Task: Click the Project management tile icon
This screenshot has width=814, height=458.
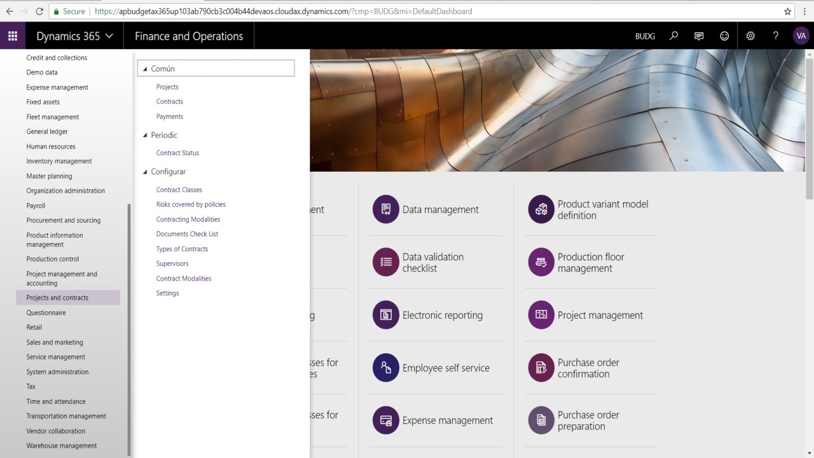Action: pyautogui.click(x=541, y=315)
